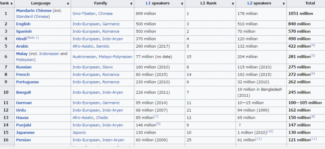This screenshot has width=325, height=149.
Task: Open the Japonic family link
Action: (79, 133)
